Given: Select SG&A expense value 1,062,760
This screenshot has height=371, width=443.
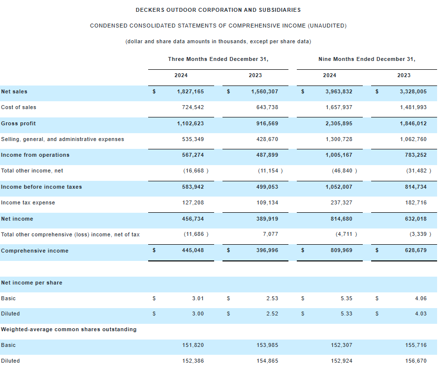Looking at the screenshot, I should coord(413,139).
